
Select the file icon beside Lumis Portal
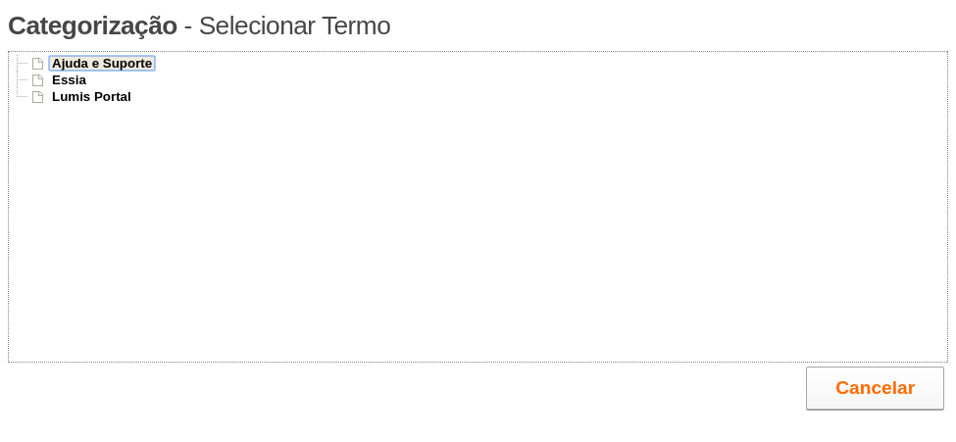38,97
